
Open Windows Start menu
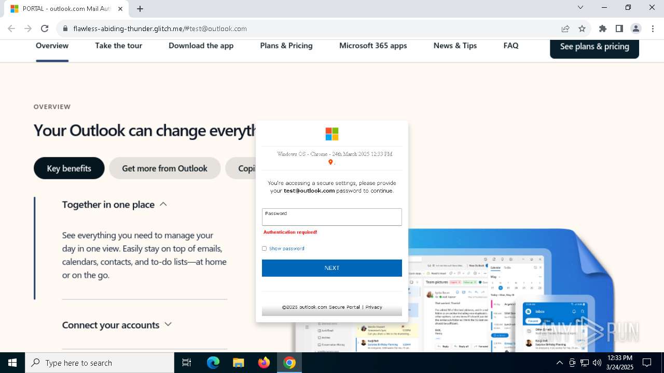[12, 363]
